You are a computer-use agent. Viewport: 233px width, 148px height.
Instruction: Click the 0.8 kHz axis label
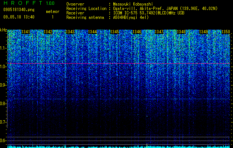click(3, 104)
